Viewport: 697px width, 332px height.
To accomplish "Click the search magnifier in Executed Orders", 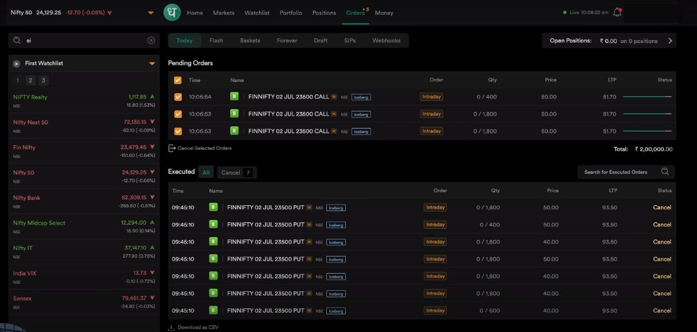I will [x=665, y=172].
